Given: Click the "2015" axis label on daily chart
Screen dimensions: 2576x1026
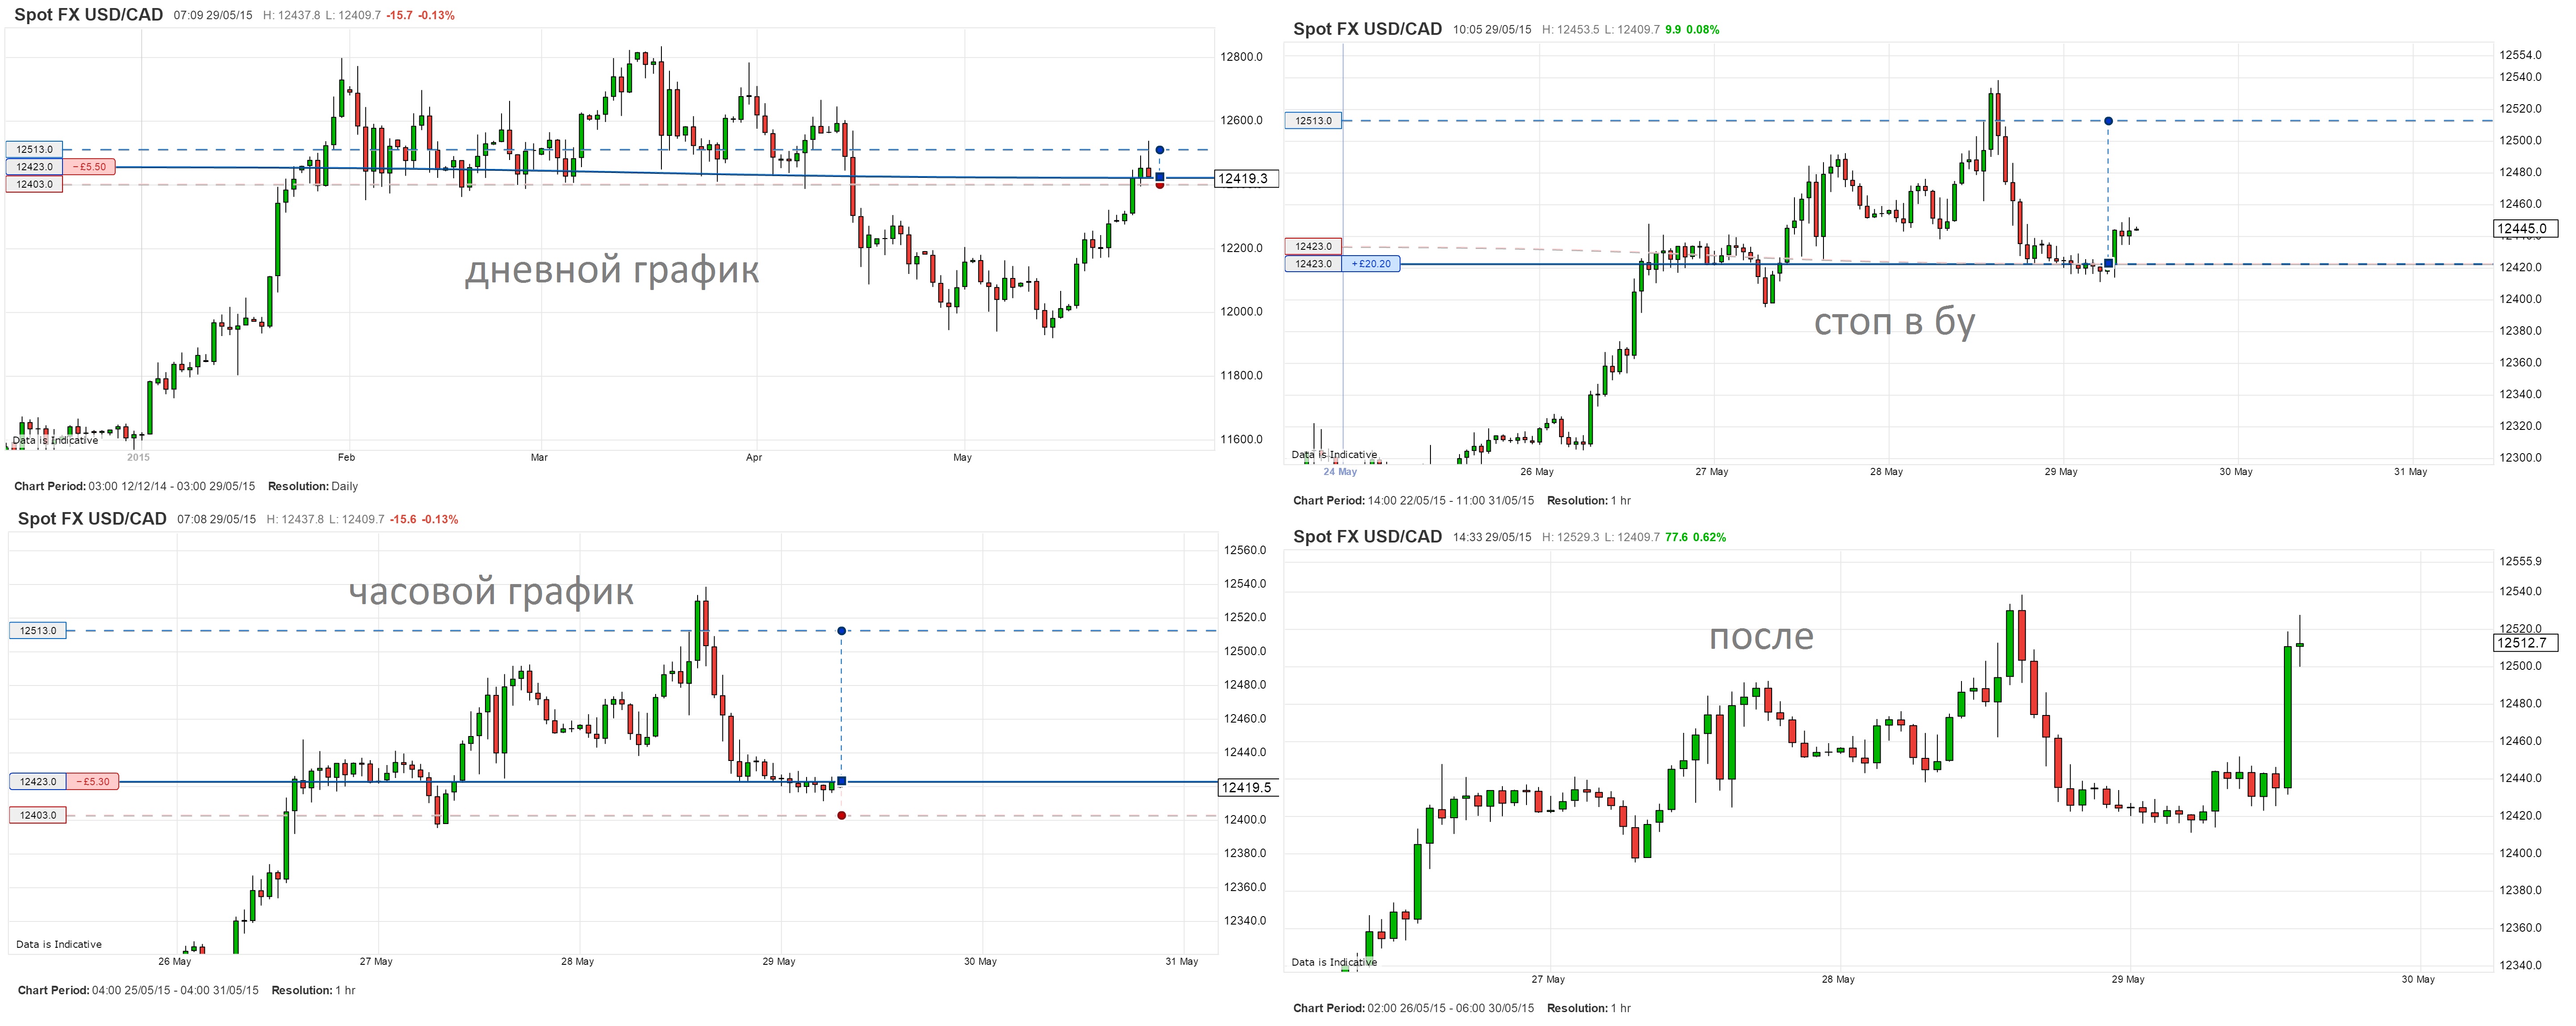Looking at the screenshot, I should (x=138, y=458).
